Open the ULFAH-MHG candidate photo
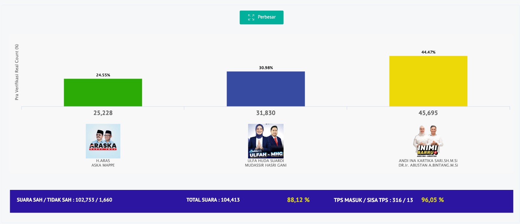Viewport: 520px width, 224px height. 266,141
